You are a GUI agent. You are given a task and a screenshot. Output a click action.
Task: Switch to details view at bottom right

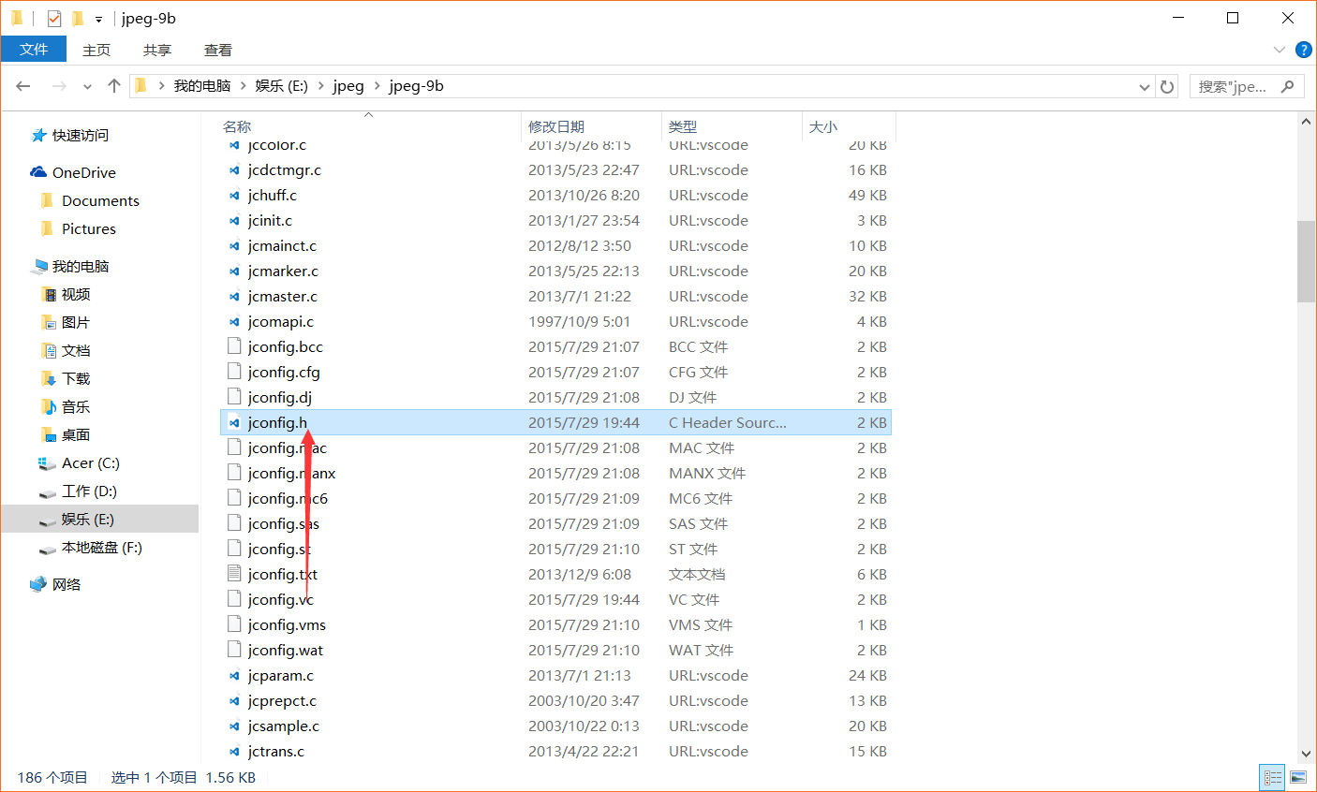click(1273, 777)
